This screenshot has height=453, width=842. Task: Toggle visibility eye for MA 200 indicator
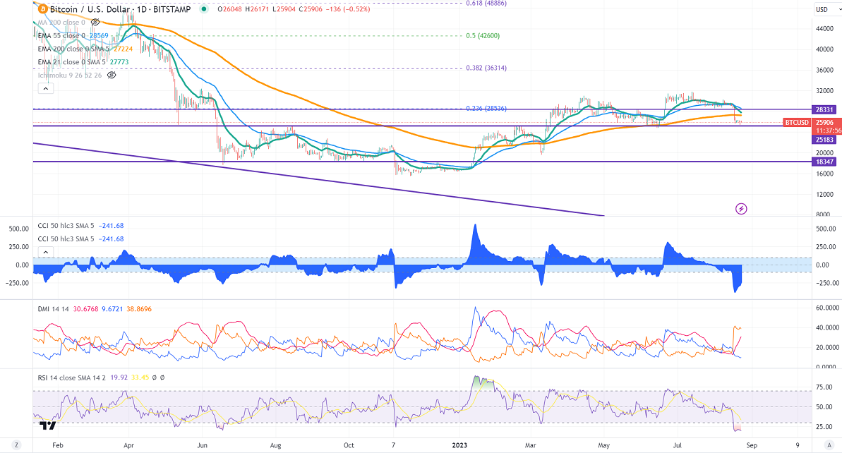pos(95,23)
